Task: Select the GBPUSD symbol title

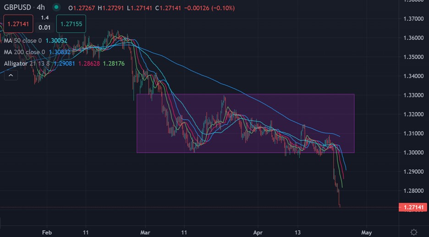Action: coord(18,8)
